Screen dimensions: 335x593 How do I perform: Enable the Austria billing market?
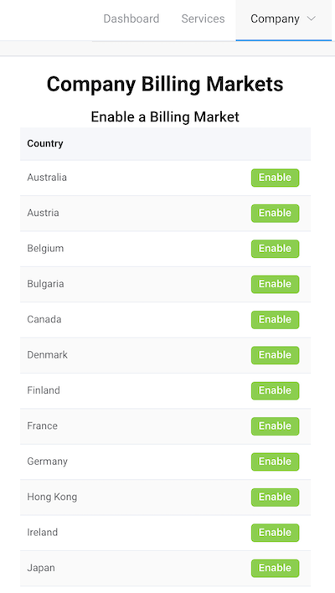coord(275,213)
